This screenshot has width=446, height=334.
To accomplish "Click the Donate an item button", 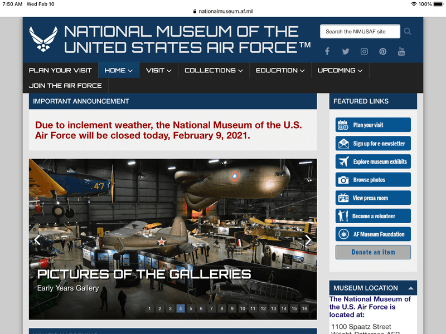I will 373,252.
